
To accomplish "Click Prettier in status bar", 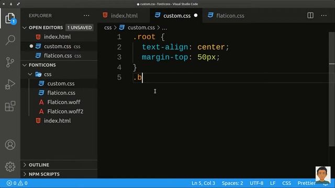I will click(306, 183).
